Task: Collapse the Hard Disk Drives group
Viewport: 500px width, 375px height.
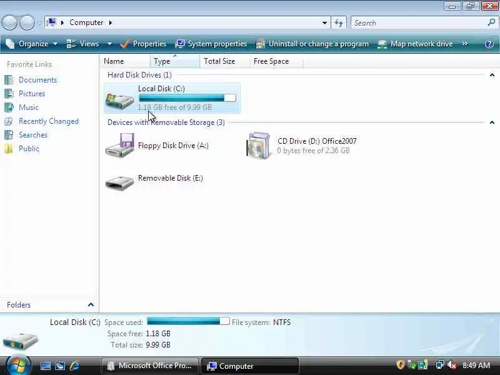Action: [x=492, y=75]
